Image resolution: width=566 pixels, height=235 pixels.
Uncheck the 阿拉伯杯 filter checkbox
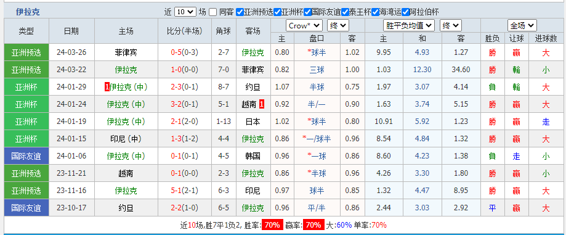(x=406, y=12)
